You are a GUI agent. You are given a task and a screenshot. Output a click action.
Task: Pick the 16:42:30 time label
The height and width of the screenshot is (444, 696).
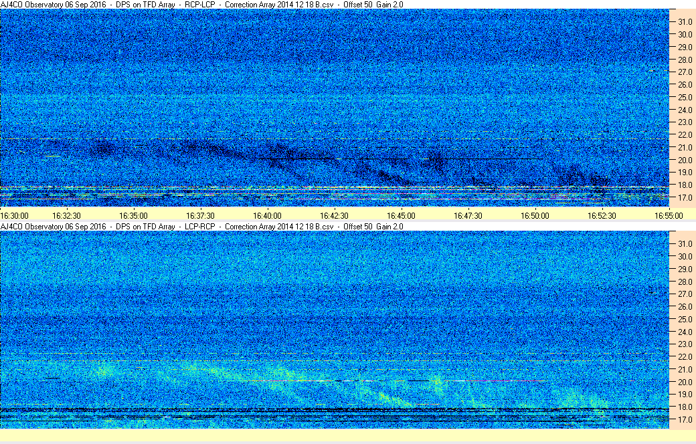334,216
